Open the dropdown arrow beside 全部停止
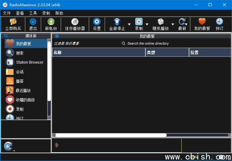The width and height of the screenshot is (232, 161). (x=129, y=24)
